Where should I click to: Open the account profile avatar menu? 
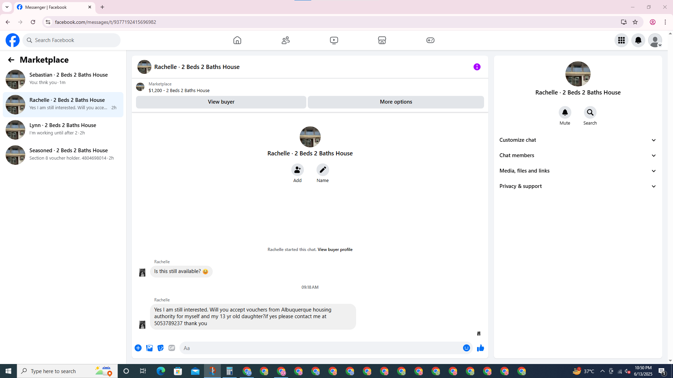(655, 40)
